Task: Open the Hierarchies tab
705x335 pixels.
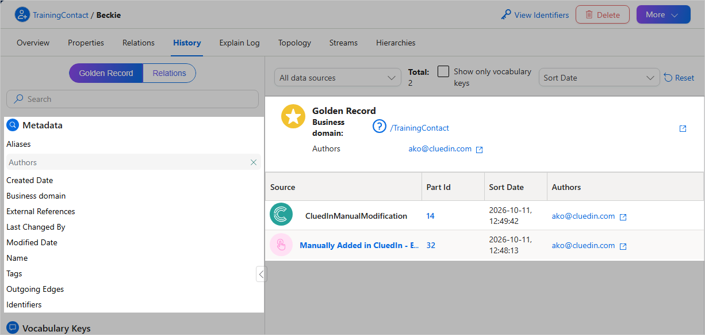Action: pyautogui.click(x=396, y=43)
